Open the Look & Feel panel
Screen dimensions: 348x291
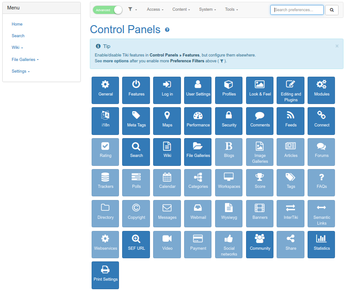(260, 90)
